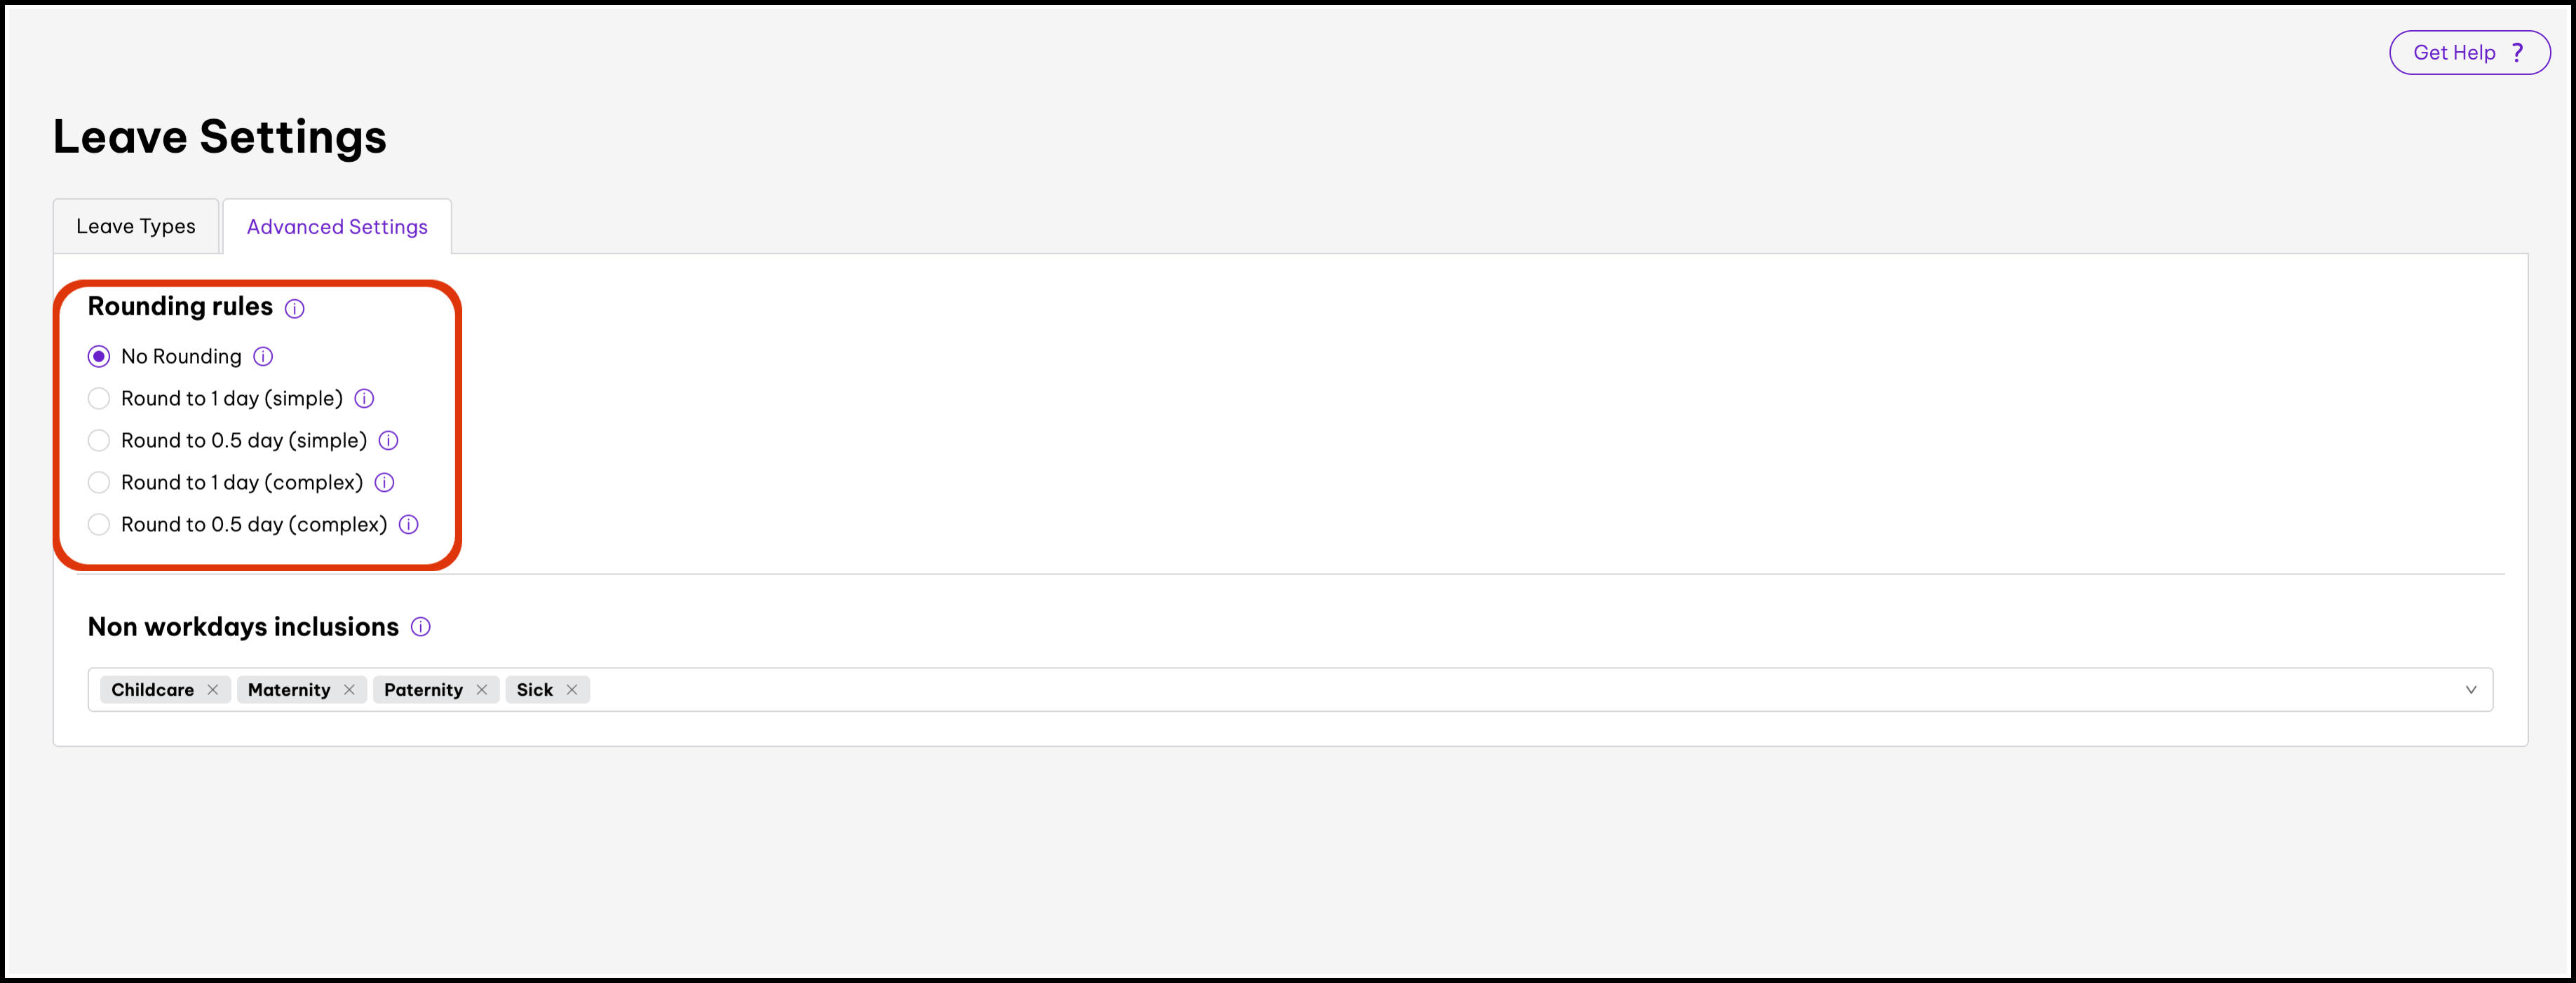Switch to the Leave Types tab
The width and height of the screenshot is (2576, 983).
point(136,227)
